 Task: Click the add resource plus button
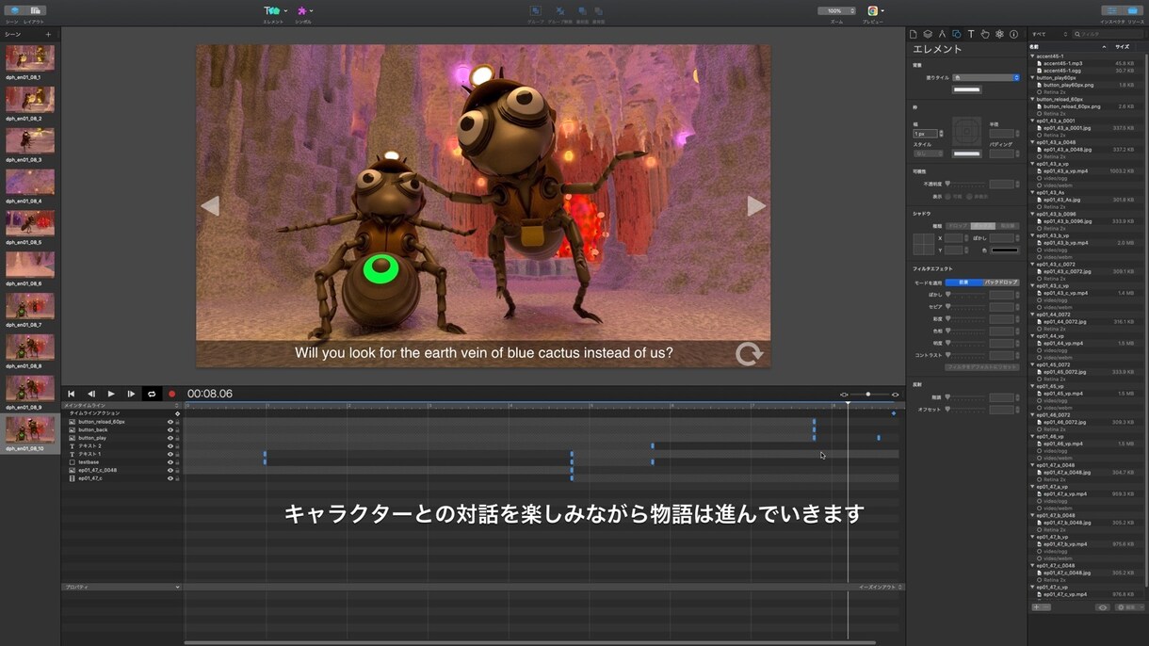pos(1036,607)
